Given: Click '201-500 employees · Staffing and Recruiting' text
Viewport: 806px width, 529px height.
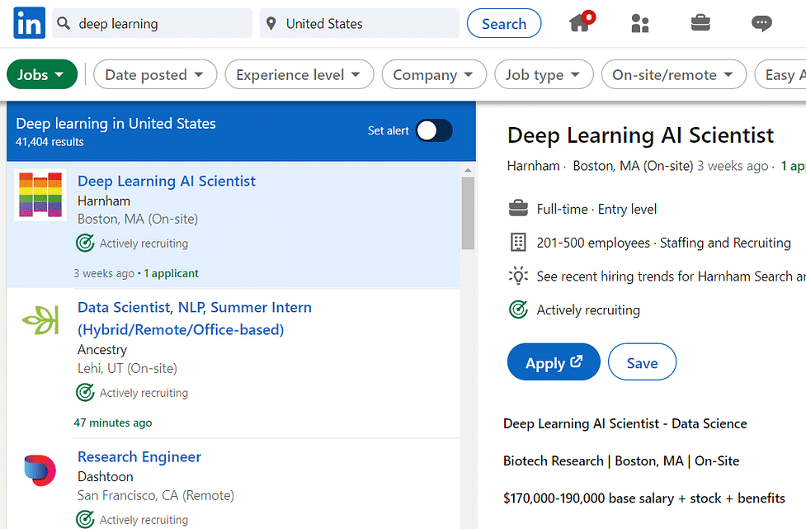Looking at the screenshot, I should pos(663,243).
